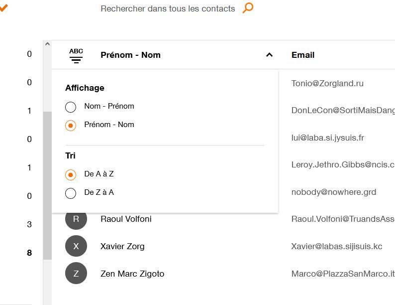Click Xavier Zorg's X avatar

[x=76, y=246]
